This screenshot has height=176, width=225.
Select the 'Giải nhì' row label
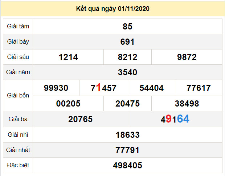pos(18,135)
